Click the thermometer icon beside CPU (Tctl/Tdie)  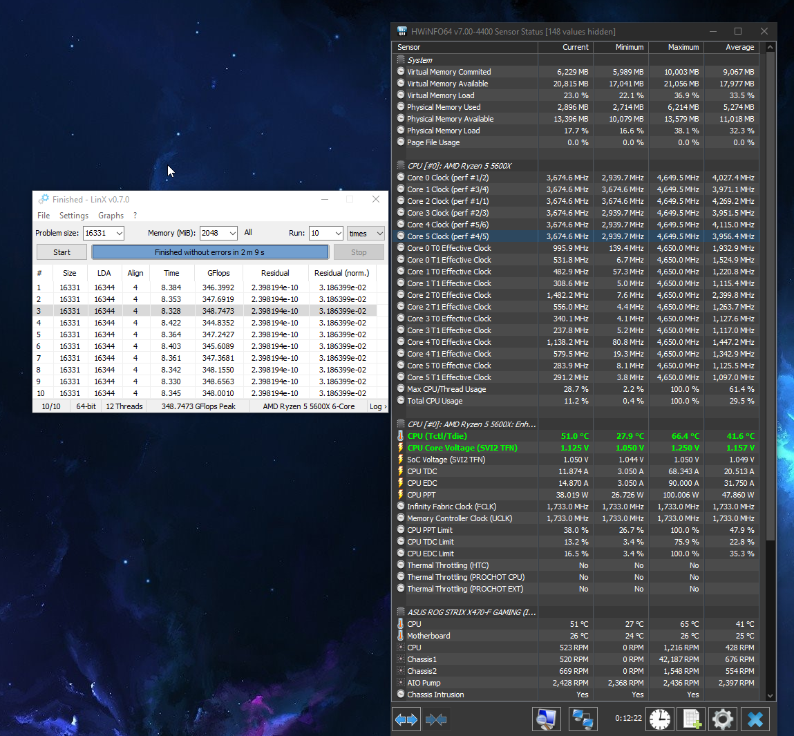point(401,436)
